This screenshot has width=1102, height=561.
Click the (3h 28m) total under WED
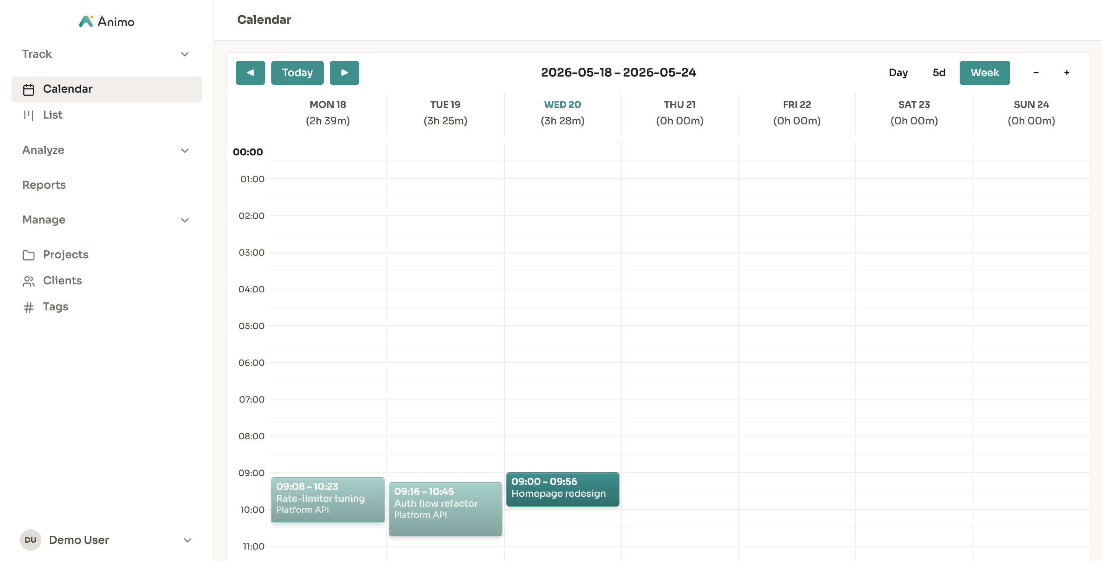click(562, 121)
